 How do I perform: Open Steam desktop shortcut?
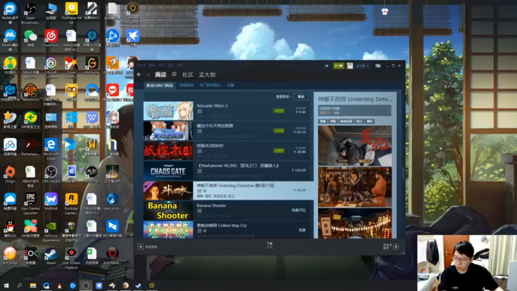pyautogui.click(x=51, y=256)
